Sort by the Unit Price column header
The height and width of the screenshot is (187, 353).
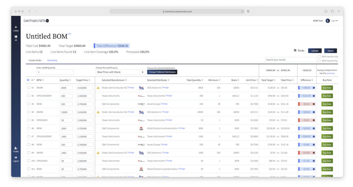(x=252, y=80)
